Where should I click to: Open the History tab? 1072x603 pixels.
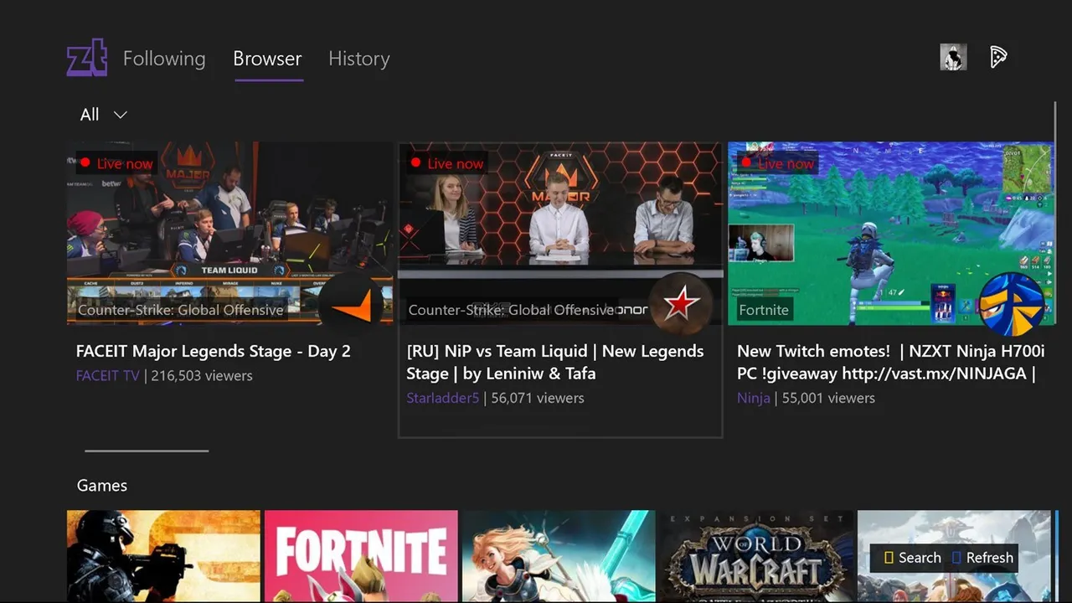click(x=359, y=59)
